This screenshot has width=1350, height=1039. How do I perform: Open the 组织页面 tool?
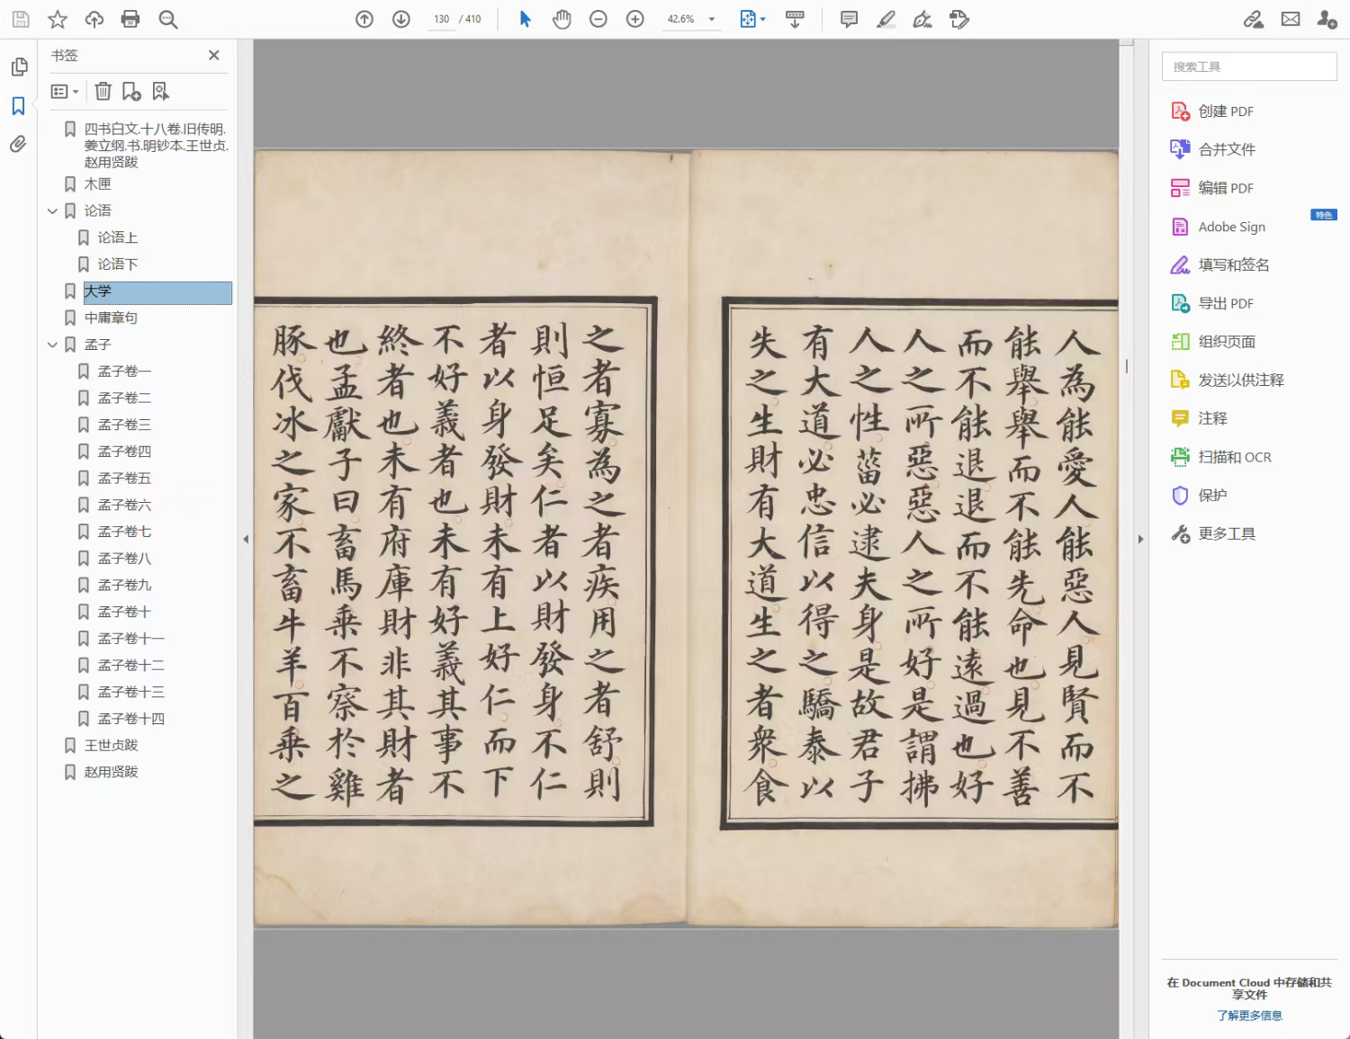(x=1212, y=342)
